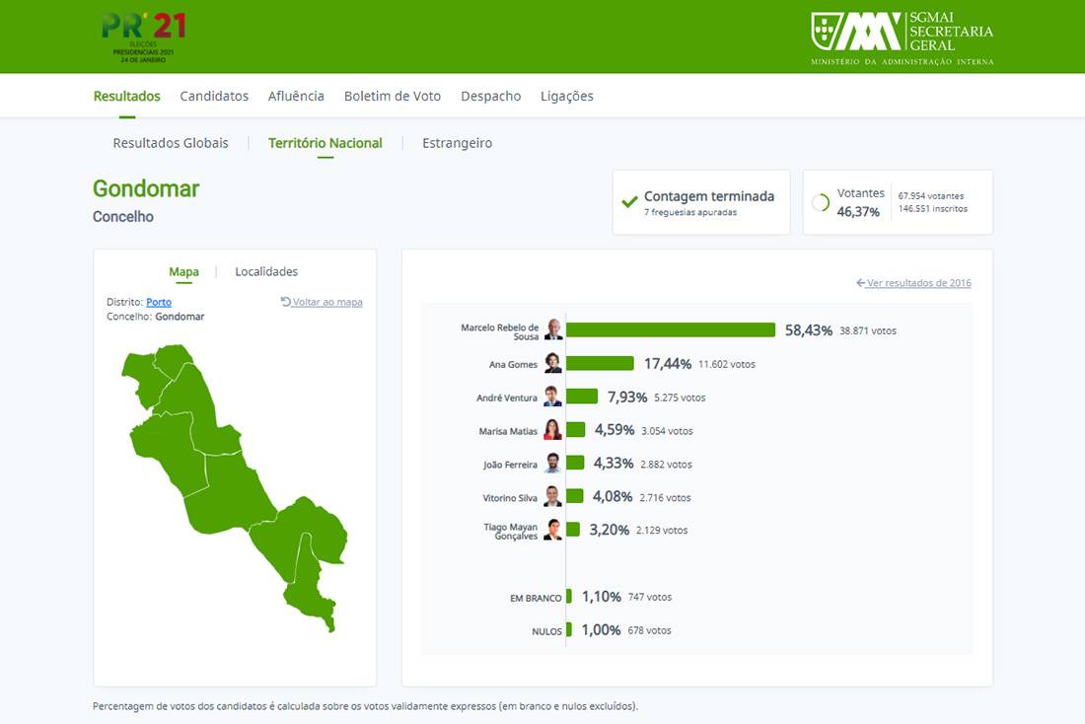Click the green checkmark beside Contagem terminada
The width and height of the screenshot is (1085, 724).
pyautogui.click(x=629, y=202)
